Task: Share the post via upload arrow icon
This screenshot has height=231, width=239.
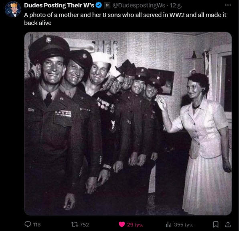Action: tap(228, 225)
